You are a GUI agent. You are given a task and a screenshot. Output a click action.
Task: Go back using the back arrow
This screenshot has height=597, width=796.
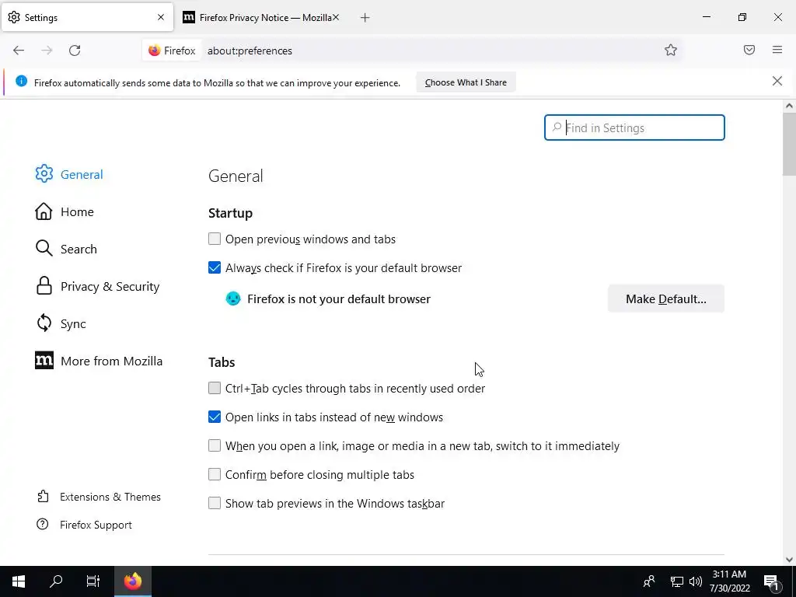19,51
